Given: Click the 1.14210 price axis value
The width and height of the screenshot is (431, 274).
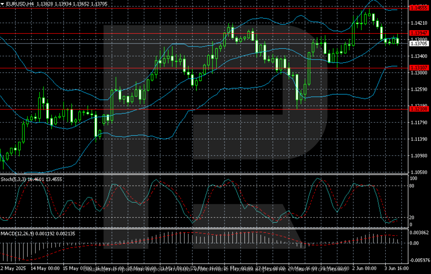Looking at the screenshot, I should (419, 23).
